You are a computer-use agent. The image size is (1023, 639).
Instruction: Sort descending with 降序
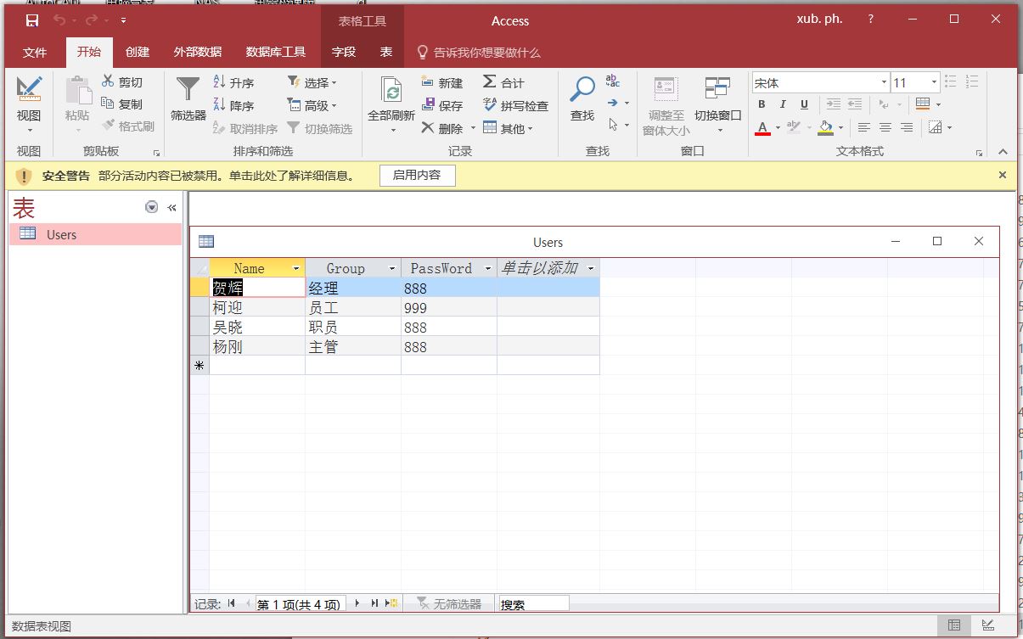(233, 105)
